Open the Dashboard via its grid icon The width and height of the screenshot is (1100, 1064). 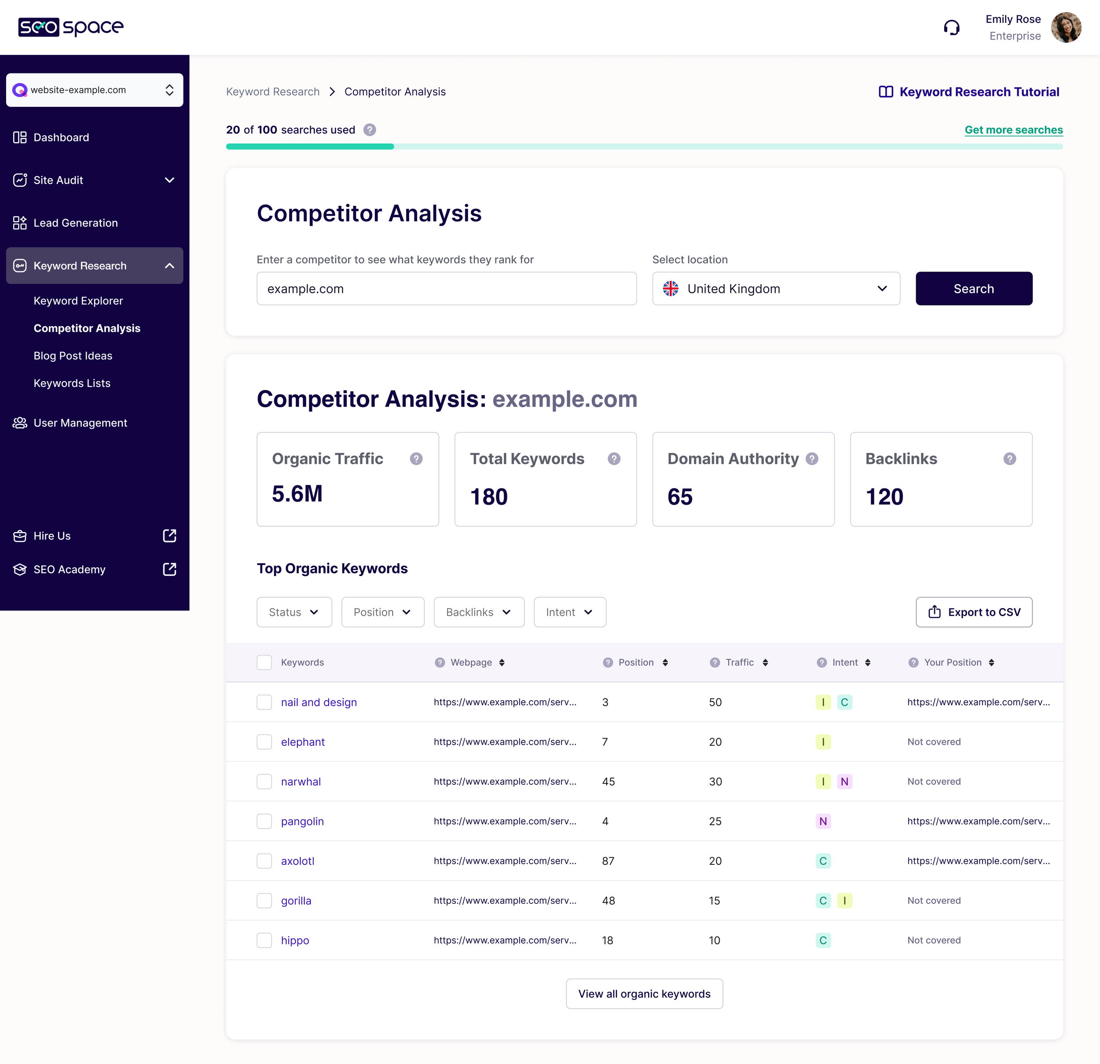pos(20,137)
